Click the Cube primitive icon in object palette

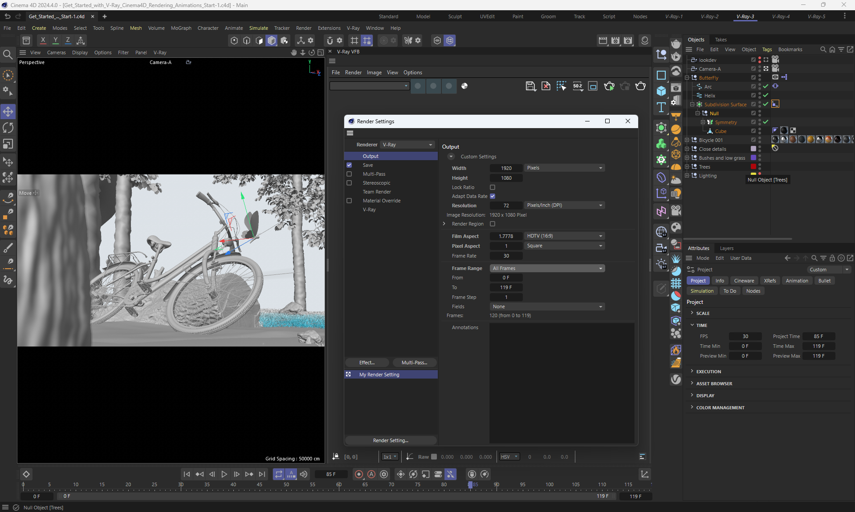(661, 91)
